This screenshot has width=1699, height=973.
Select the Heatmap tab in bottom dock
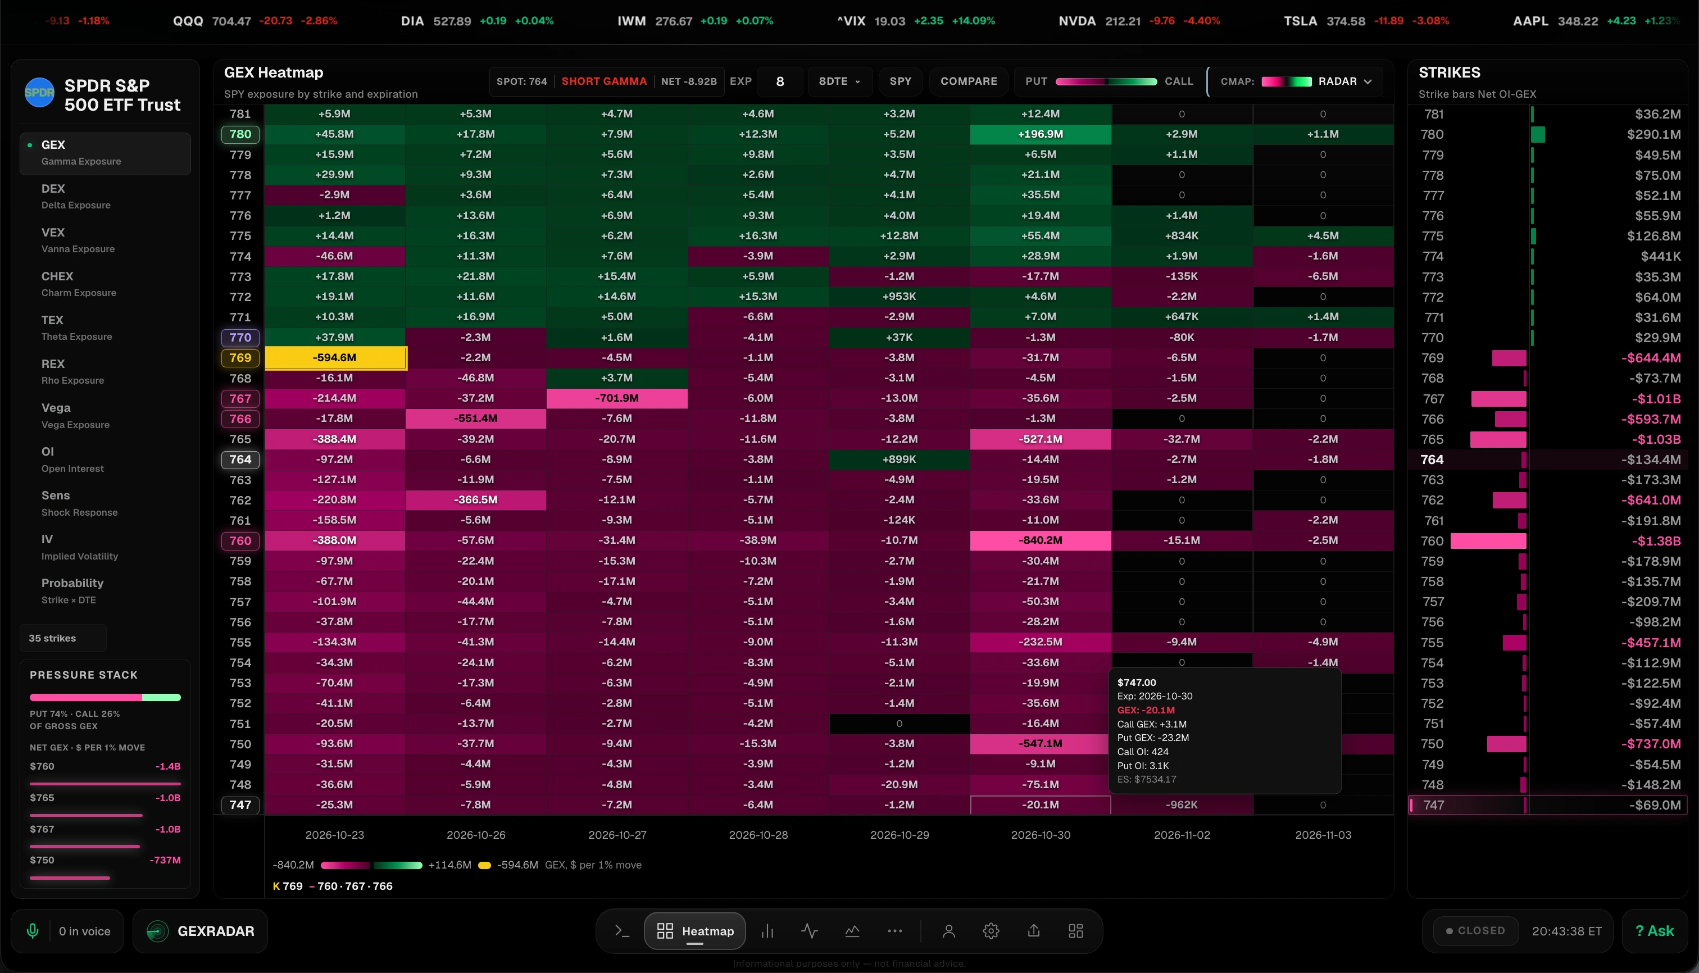[x=694, y=931]
